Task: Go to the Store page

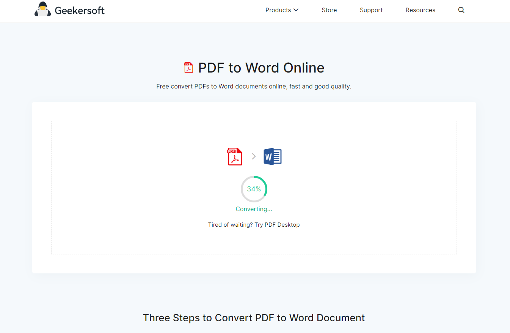Action: (x=329, y=10)
